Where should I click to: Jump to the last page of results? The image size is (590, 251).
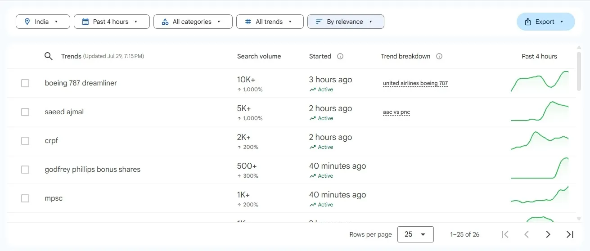tap(570, 234)
